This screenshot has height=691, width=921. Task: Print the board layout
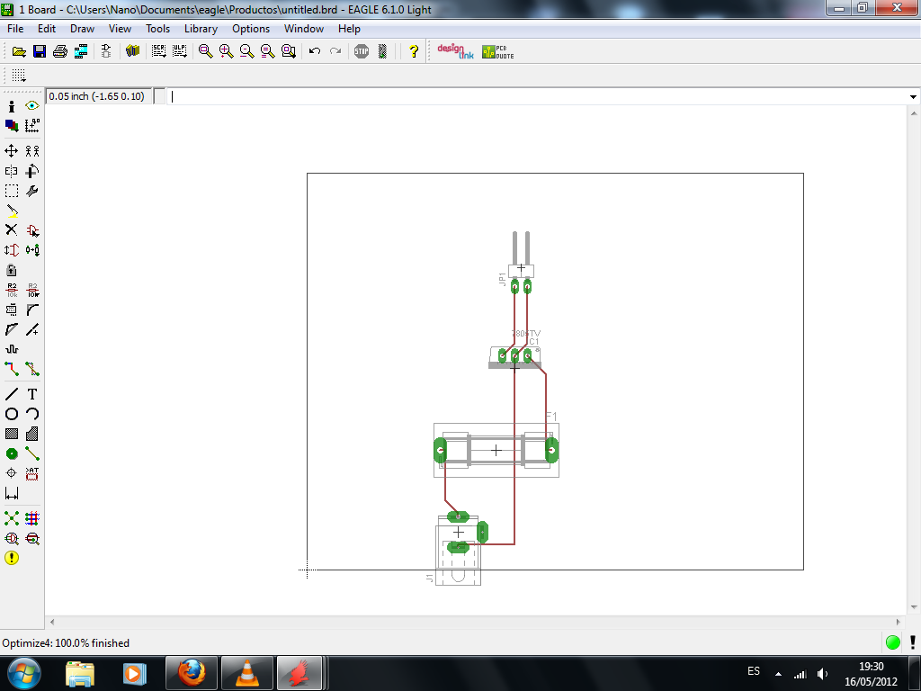[60, 51]
